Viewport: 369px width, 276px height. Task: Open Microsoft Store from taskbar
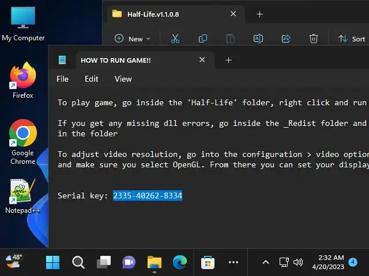[x=208, y=262]
